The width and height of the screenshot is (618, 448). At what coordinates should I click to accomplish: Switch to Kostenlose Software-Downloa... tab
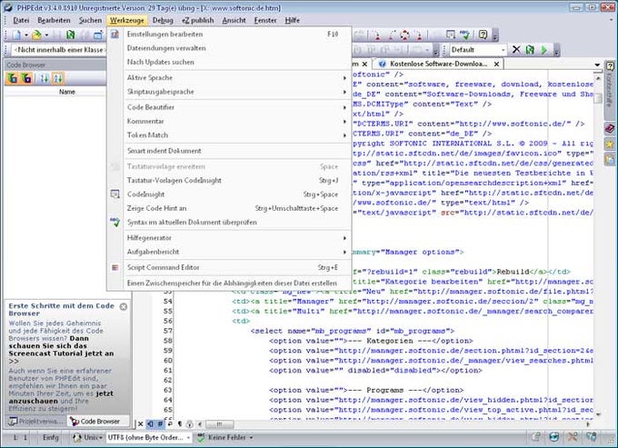(437, 64)
